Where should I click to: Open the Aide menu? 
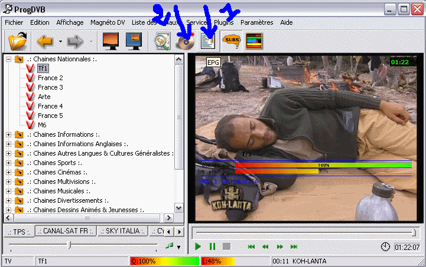(287, 22)
